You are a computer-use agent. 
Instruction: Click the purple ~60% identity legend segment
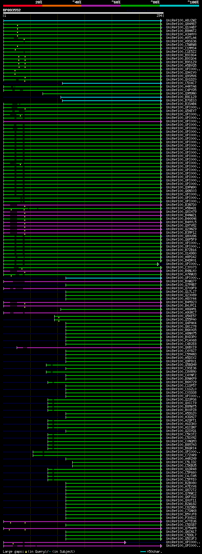coord(101,6)
